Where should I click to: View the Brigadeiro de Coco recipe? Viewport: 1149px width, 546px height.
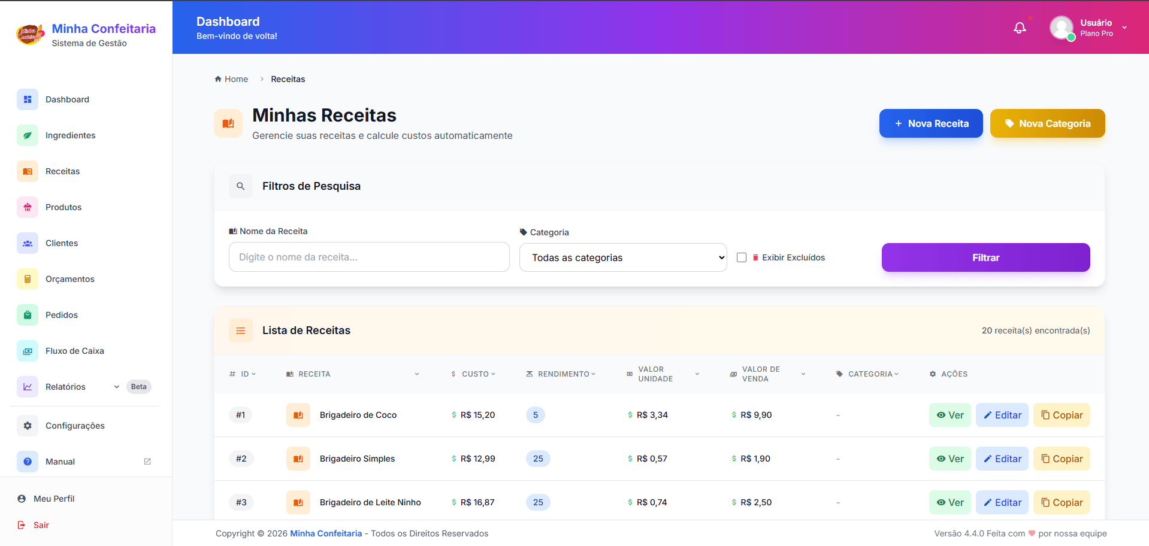coord(950,415)
